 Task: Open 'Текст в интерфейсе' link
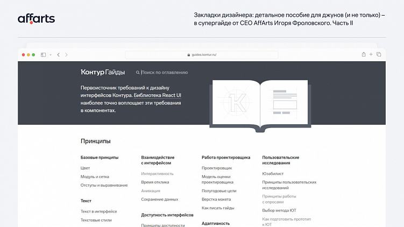click(98, 211)
